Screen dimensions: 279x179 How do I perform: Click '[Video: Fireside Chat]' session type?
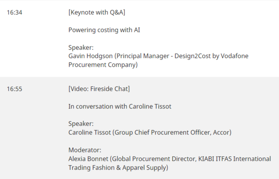[x=99, y=89]
